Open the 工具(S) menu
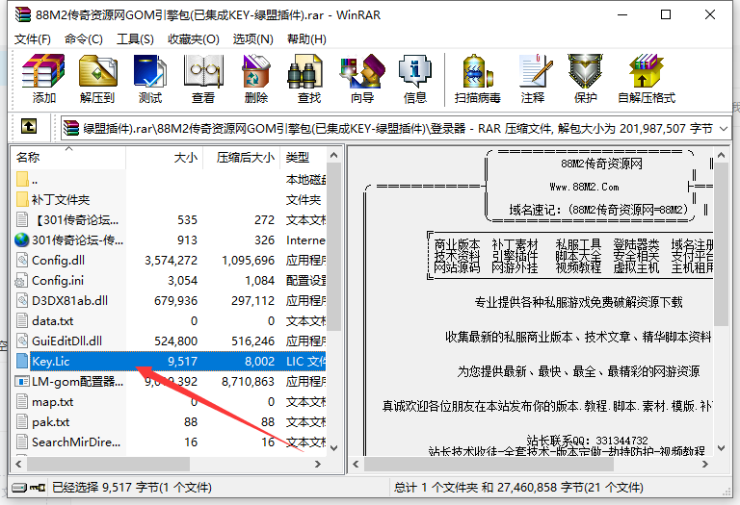 (135, 39)
